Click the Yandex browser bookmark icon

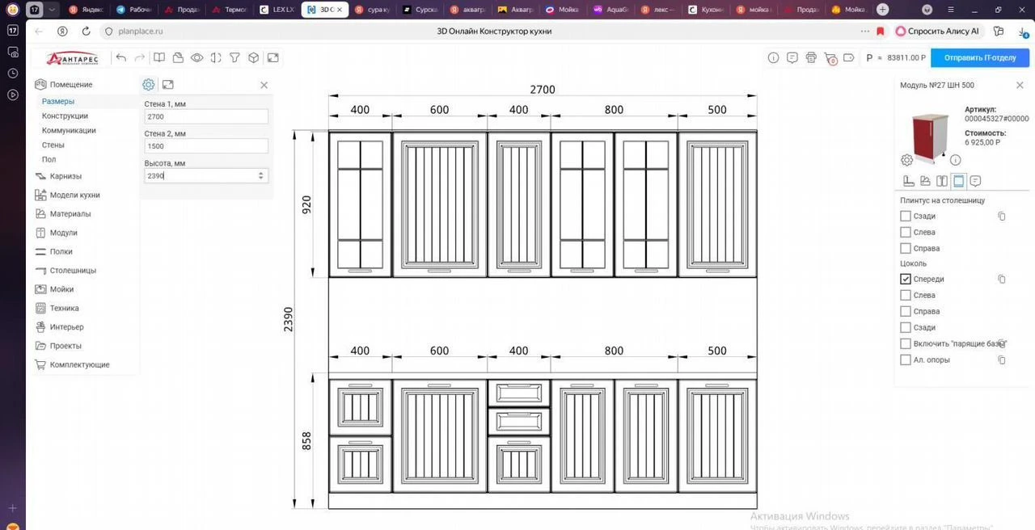pos(881,31)
